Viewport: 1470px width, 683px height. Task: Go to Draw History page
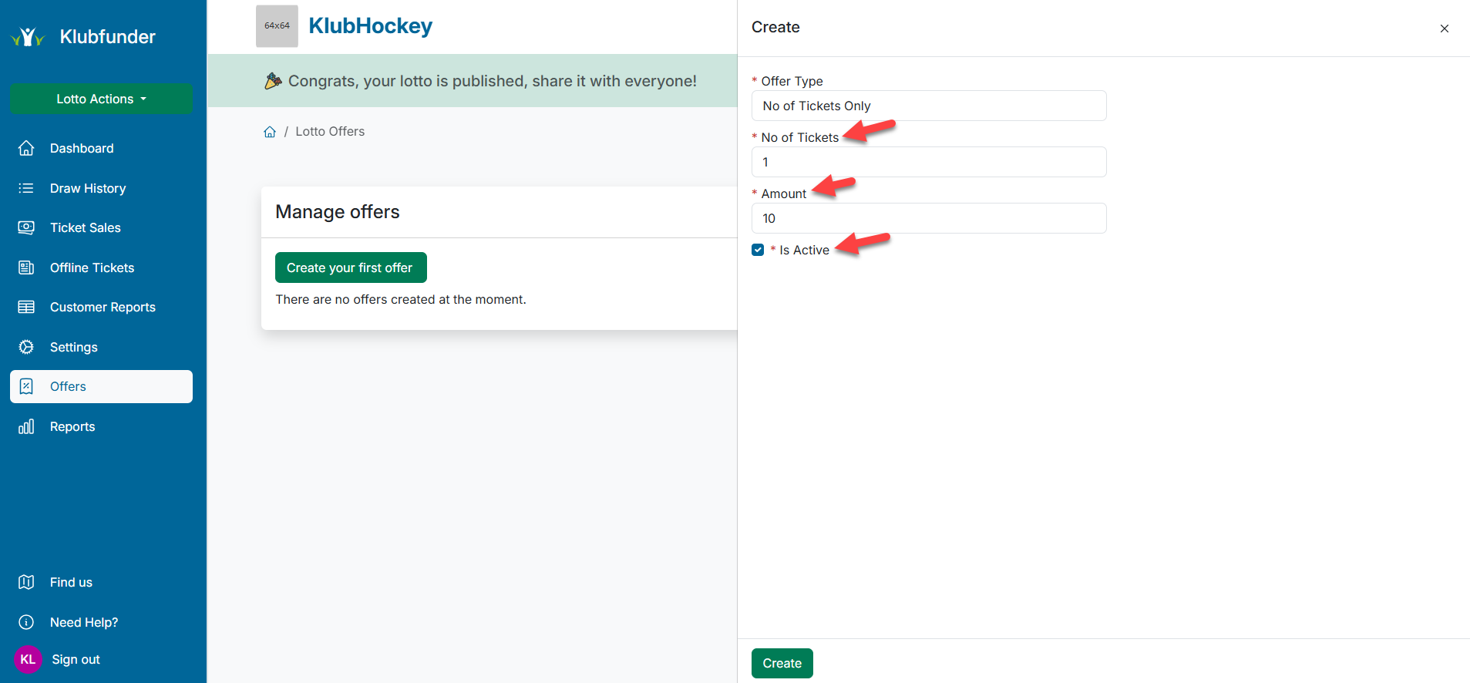[88, 188]
